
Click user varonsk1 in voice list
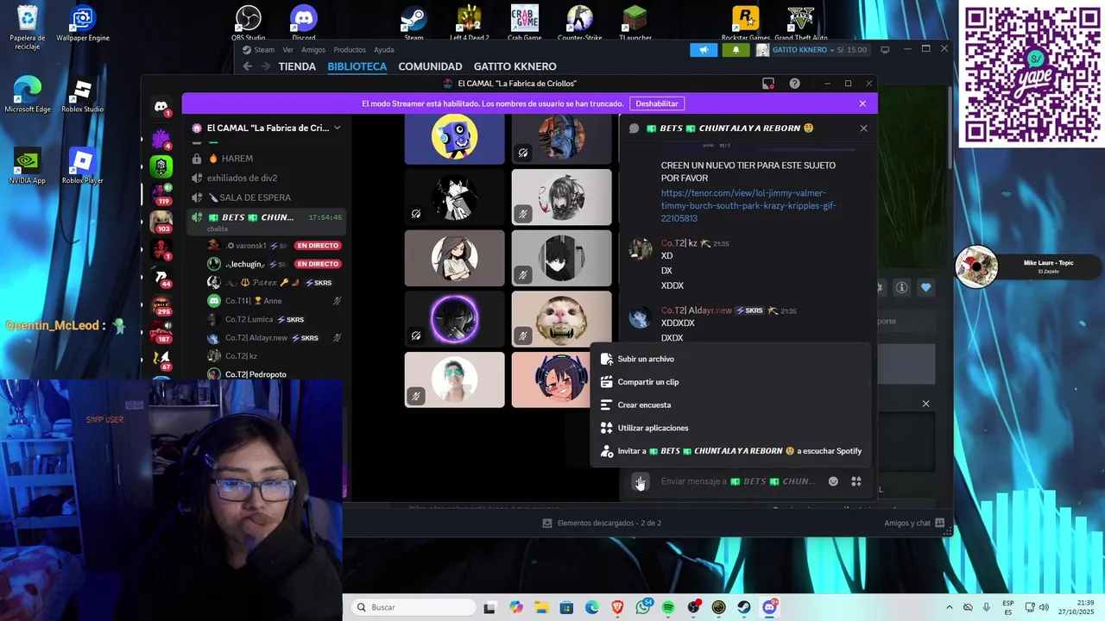coord(246,246)
